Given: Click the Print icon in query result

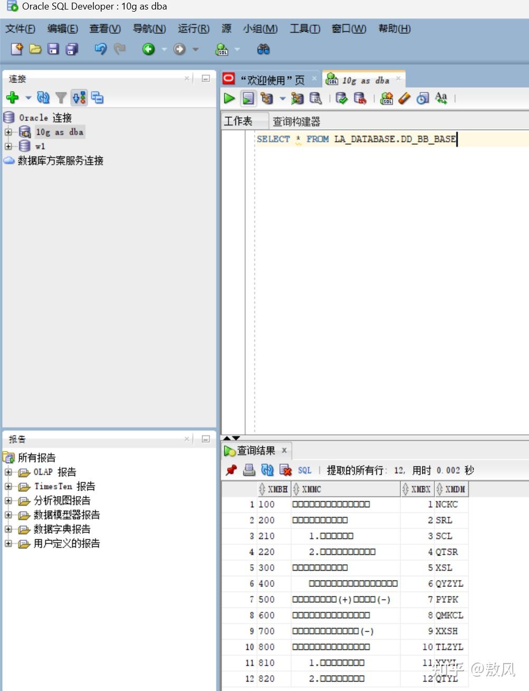Looking at the screenshot, I should coord(249,470).
